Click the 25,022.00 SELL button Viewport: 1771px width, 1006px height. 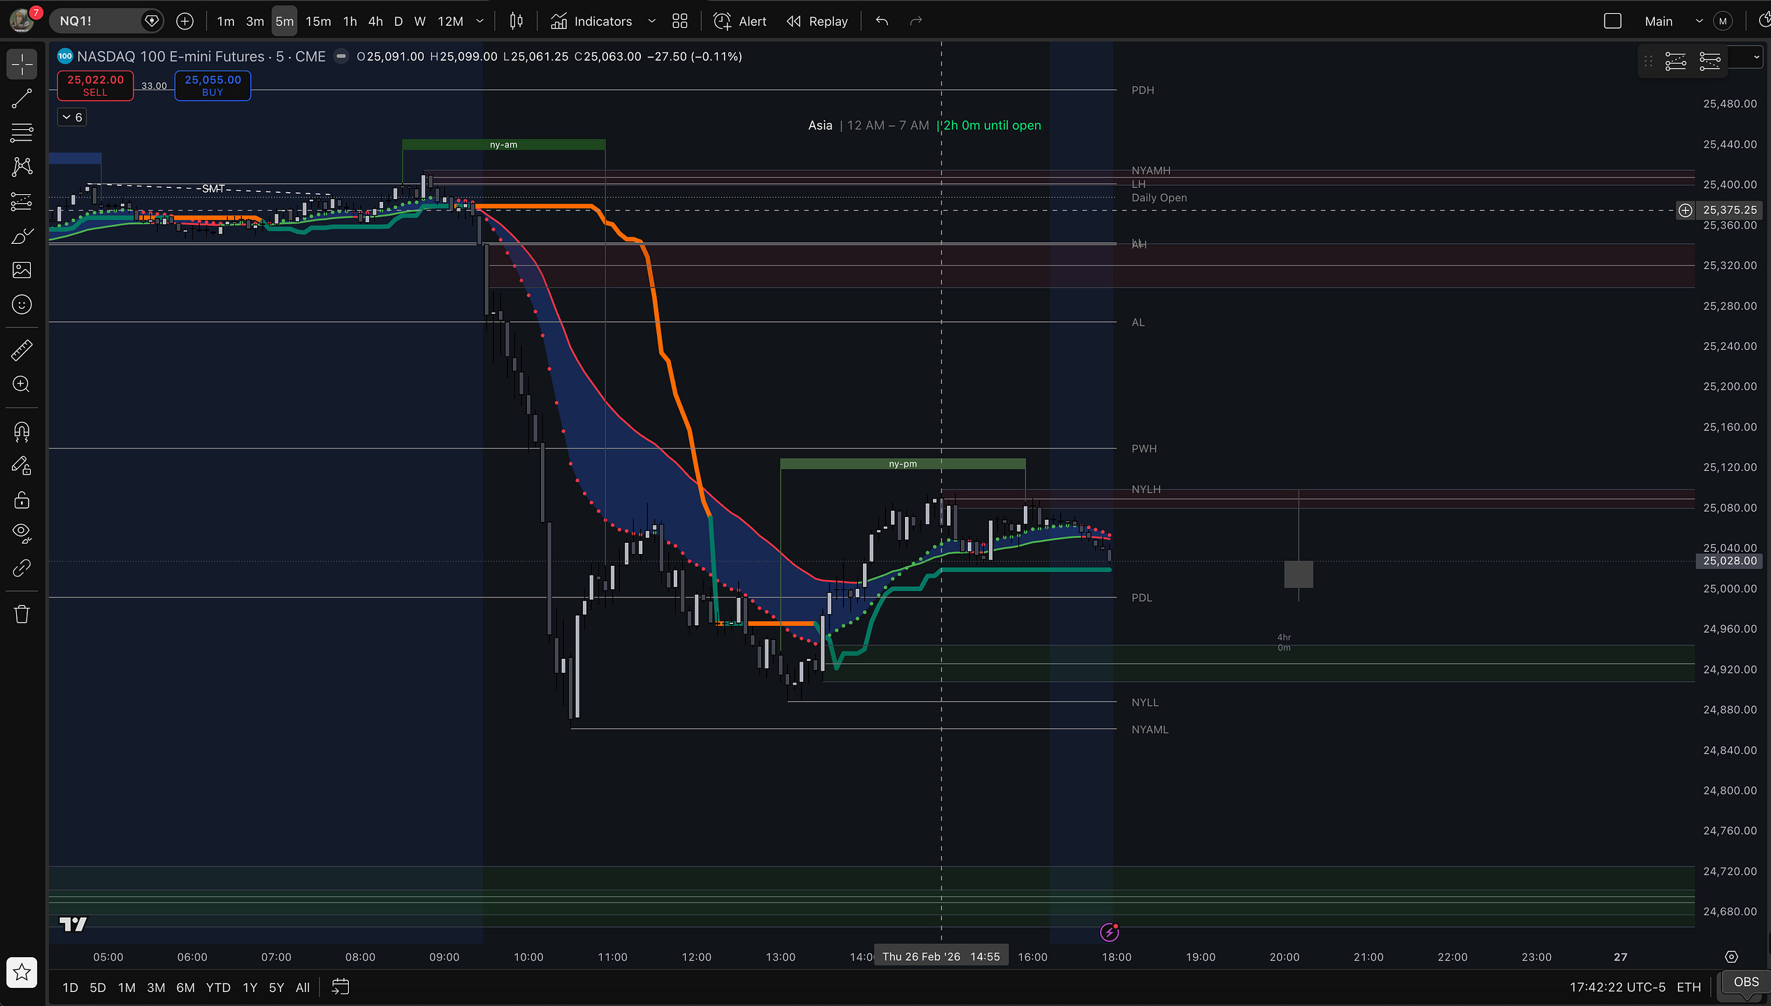tap(95, 86)
